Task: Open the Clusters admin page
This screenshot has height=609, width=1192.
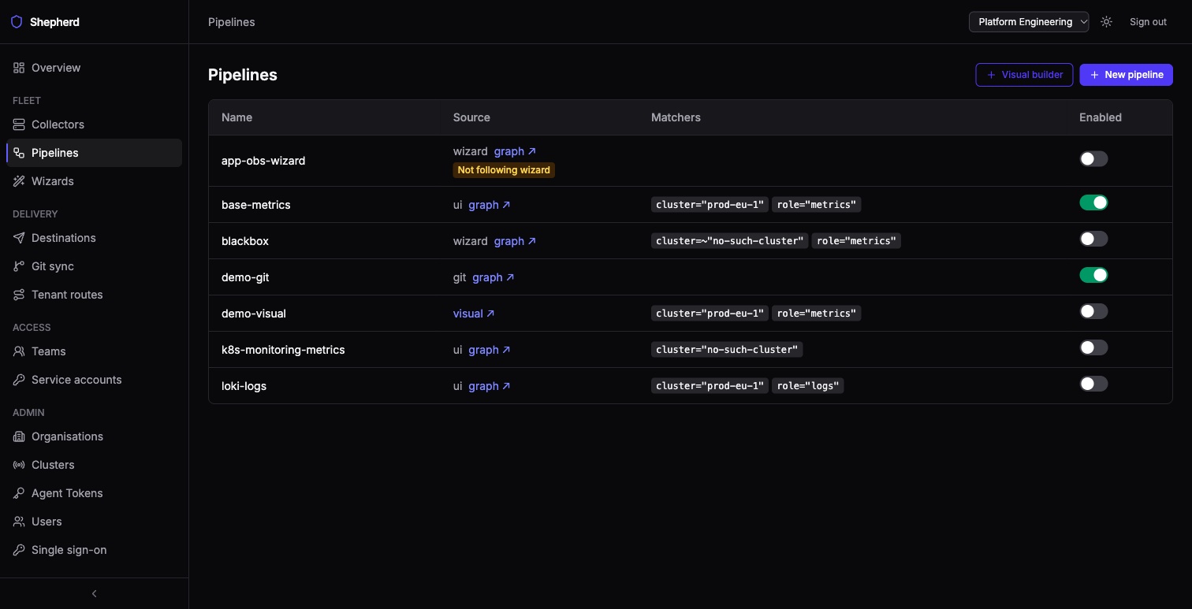Action: (x=94, y=465)
